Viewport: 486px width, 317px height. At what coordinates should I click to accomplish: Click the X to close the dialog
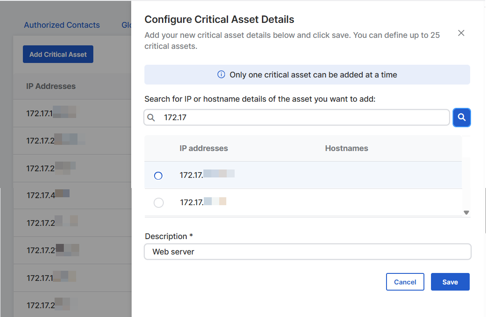(461, 33)
